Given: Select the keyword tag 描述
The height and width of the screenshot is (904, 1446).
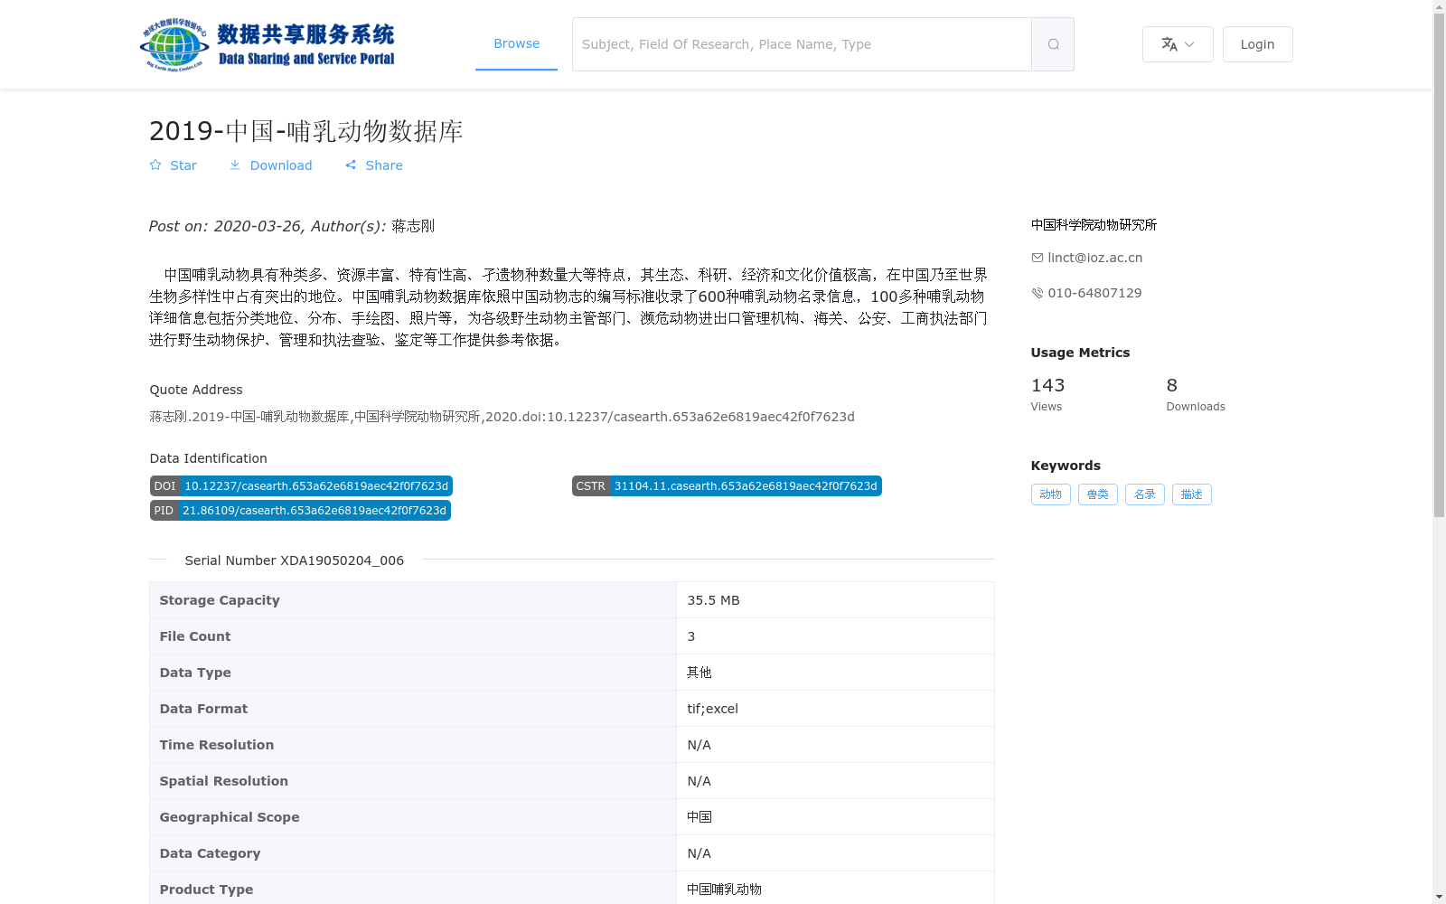Looking at the screenshot, I should coord(1191,494).
